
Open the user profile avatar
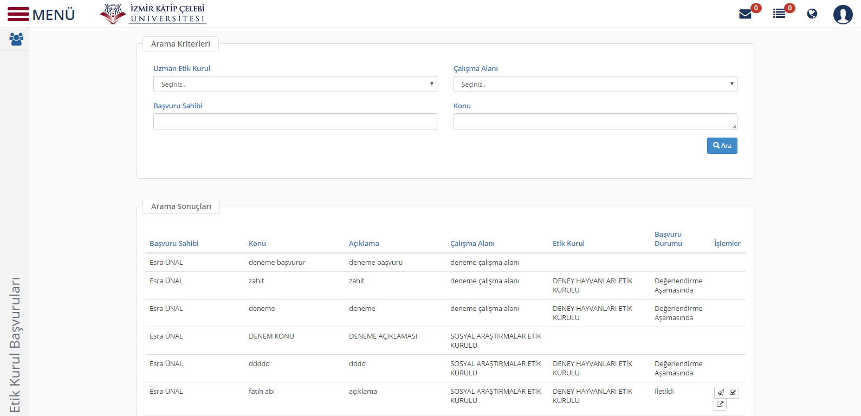click(843, 14)
